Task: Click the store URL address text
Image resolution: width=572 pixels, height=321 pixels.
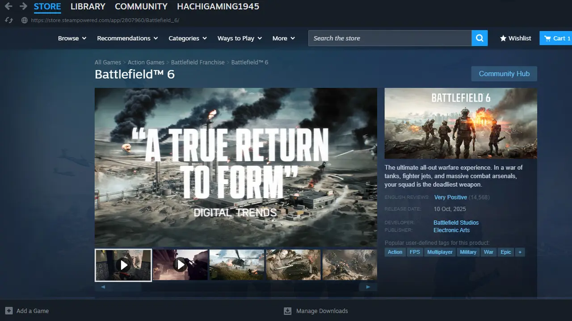Action: tap(105, 20)
